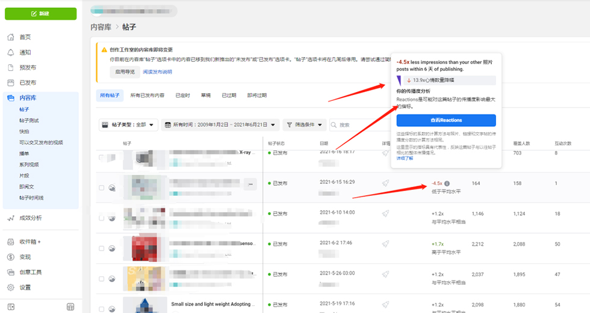
Task: Open the 所有时间 date range dropdown
Action: 220,125
